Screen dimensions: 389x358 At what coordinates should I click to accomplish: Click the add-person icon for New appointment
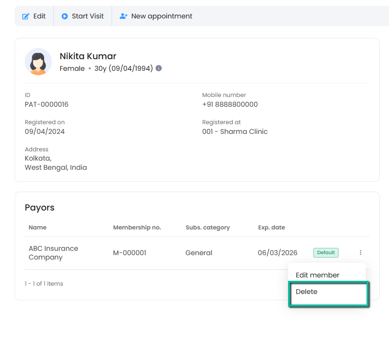124,16
